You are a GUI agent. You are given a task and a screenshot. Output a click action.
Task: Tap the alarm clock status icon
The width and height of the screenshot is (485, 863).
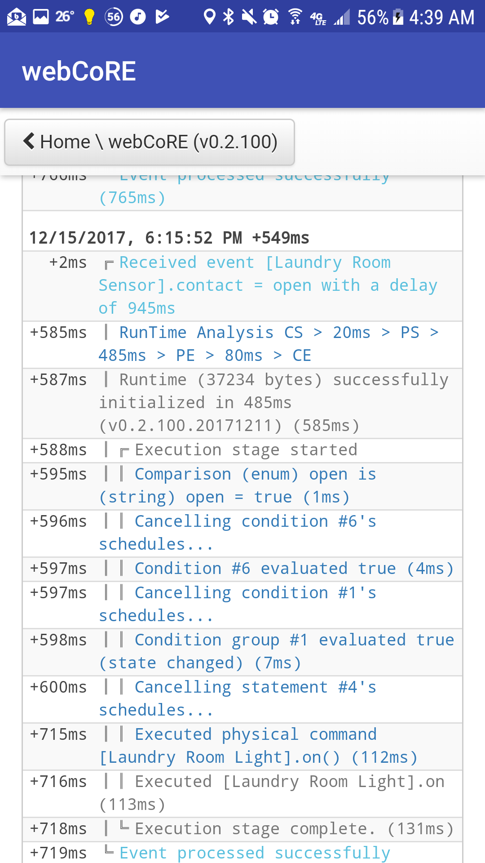click(271, 17)
